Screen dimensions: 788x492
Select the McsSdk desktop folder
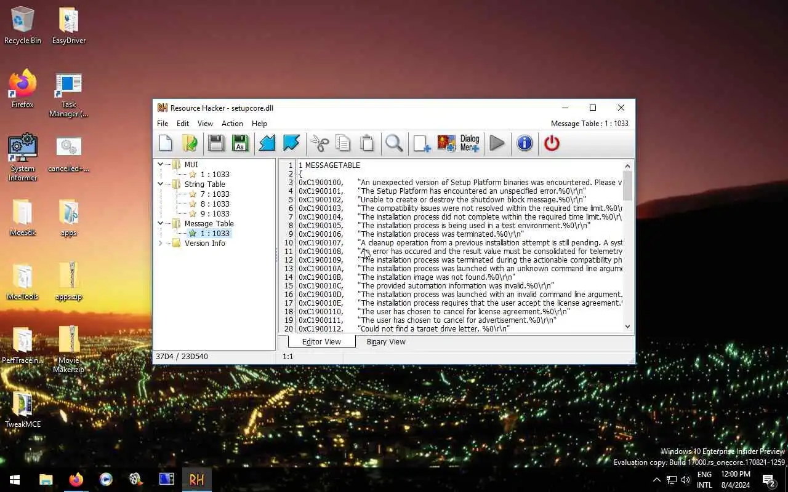(23, 217)
